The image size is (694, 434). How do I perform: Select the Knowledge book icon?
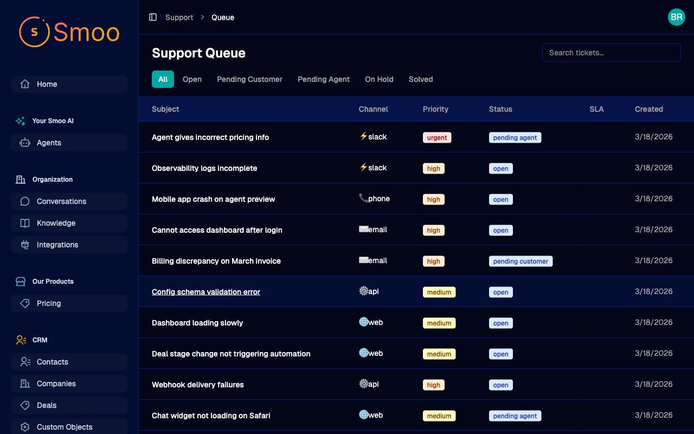(x=24, y=223)
